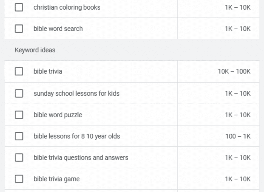Check the box for christian coloring books
The image size is (264, 192).
pyautogui.click(x=19, y=7)
